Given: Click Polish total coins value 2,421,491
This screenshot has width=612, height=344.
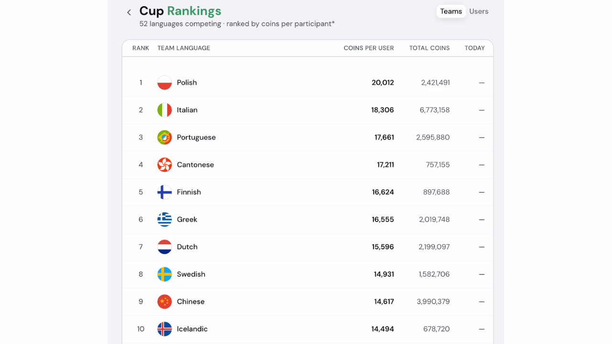Looking at the screenshot, I should pos(435,83).
